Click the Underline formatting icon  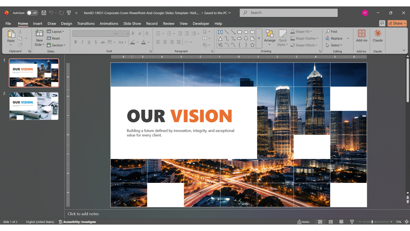click(89, 42)
